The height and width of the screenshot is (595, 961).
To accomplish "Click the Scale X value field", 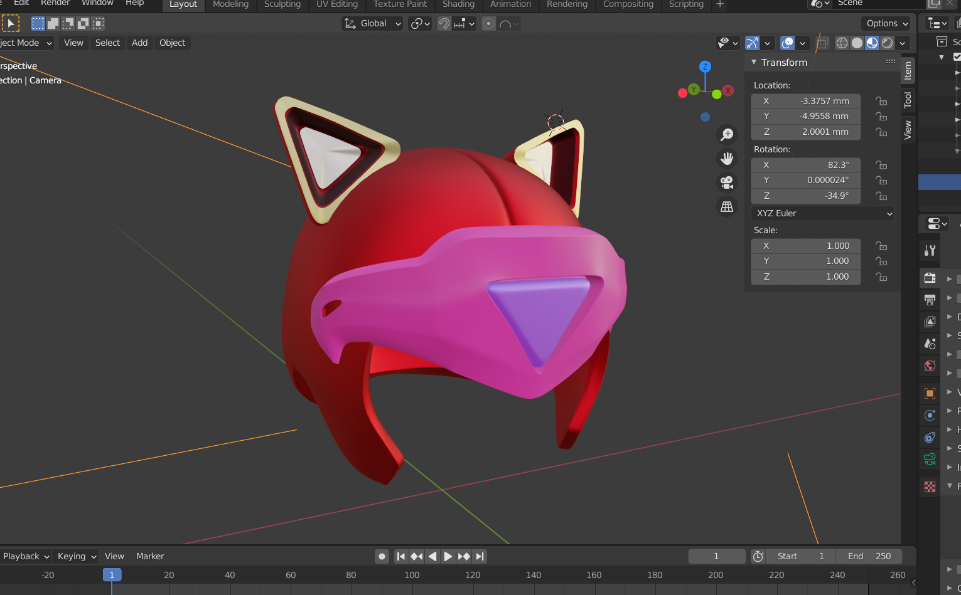I will 805,246.
